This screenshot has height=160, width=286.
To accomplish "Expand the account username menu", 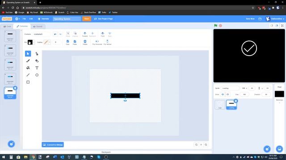I will point(275,19).
